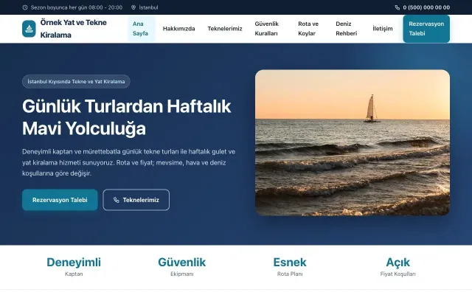Image resolution: width=472 pixels, height=295 pixels.
Task: Go to the İletişim page
Action: [x=383, y=29]
